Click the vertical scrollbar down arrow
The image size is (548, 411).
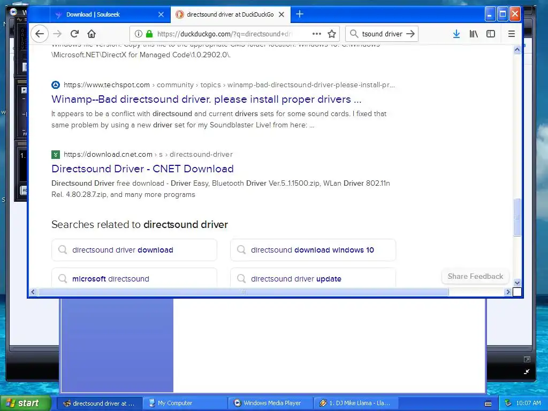click(517, 283)
